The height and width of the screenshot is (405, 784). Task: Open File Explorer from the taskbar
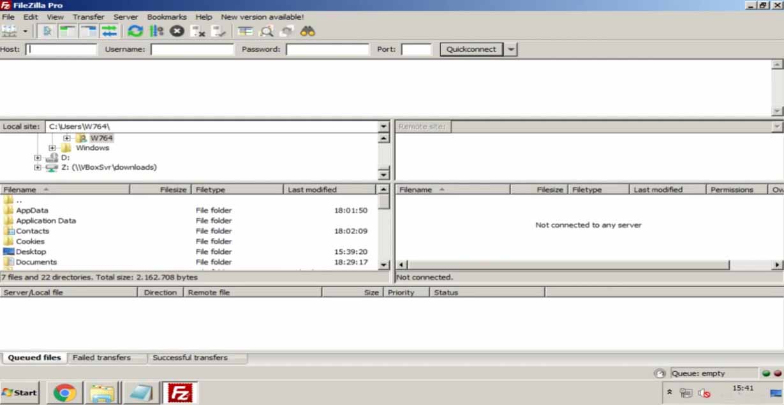point(102,392)
